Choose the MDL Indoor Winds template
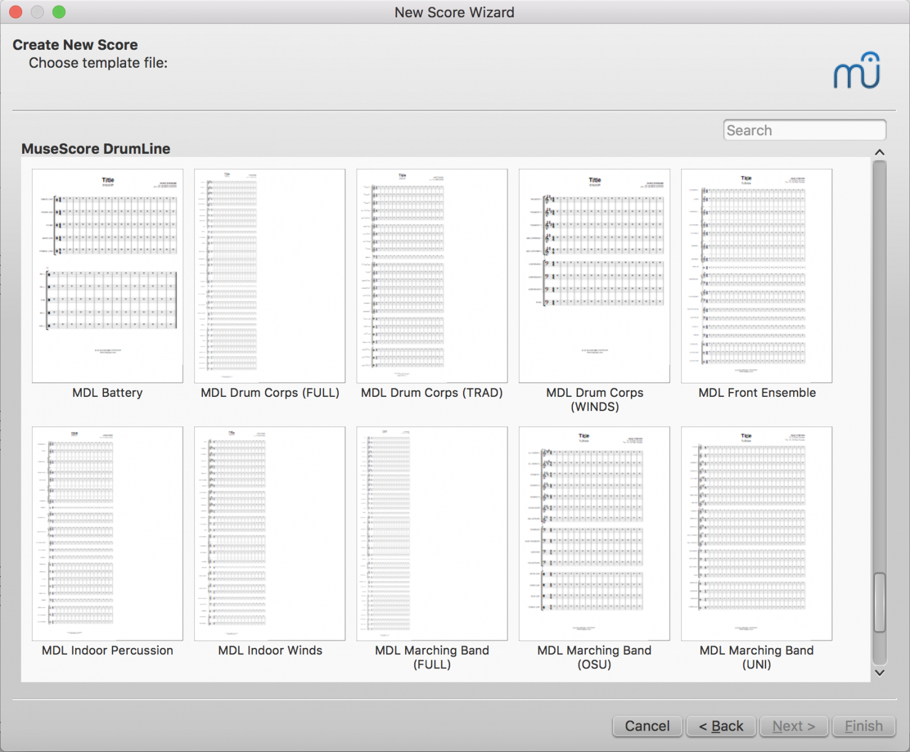 pos(269,532)
